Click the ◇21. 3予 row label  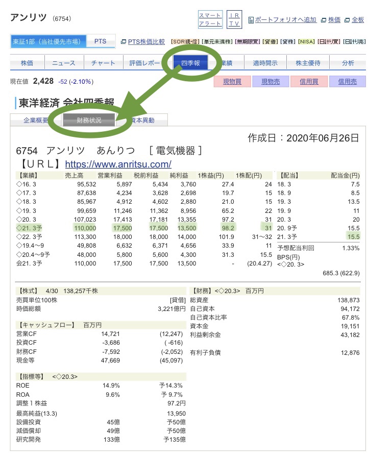point(29,228)
